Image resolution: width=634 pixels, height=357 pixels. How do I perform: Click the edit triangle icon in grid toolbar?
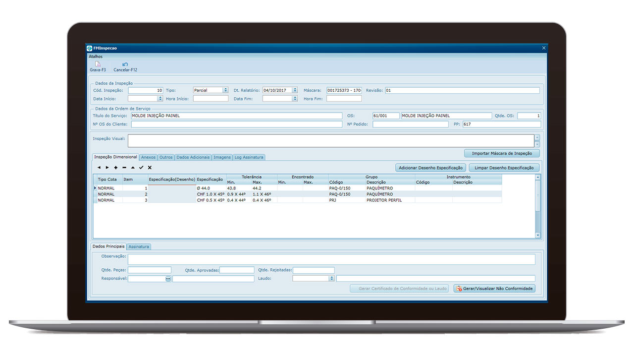tap(133, 168)
